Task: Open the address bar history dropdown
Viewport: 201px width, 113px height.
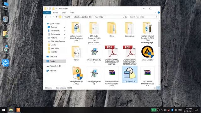Action: pyautogui.click(x=123, y=17)
